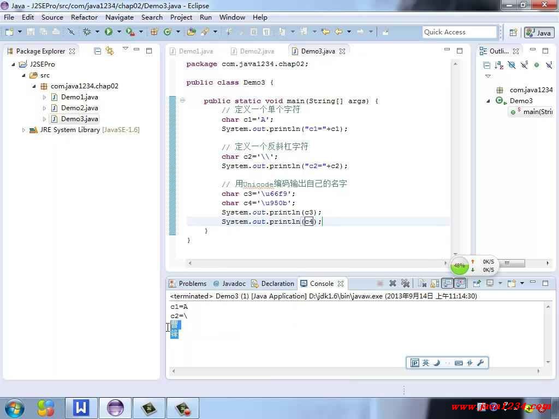Viewport: 559px width, 419px height.
Task: Open the Back history dropdown arrow
Action: pos(349,32)
